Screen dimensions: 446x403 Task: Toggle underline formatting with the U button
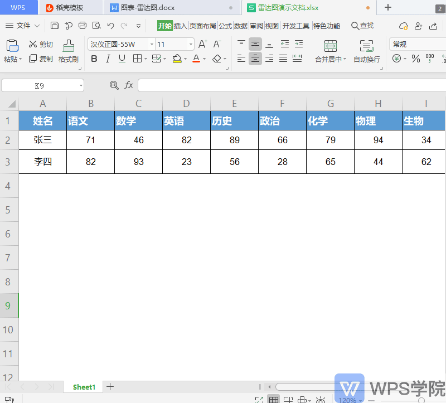122,59
